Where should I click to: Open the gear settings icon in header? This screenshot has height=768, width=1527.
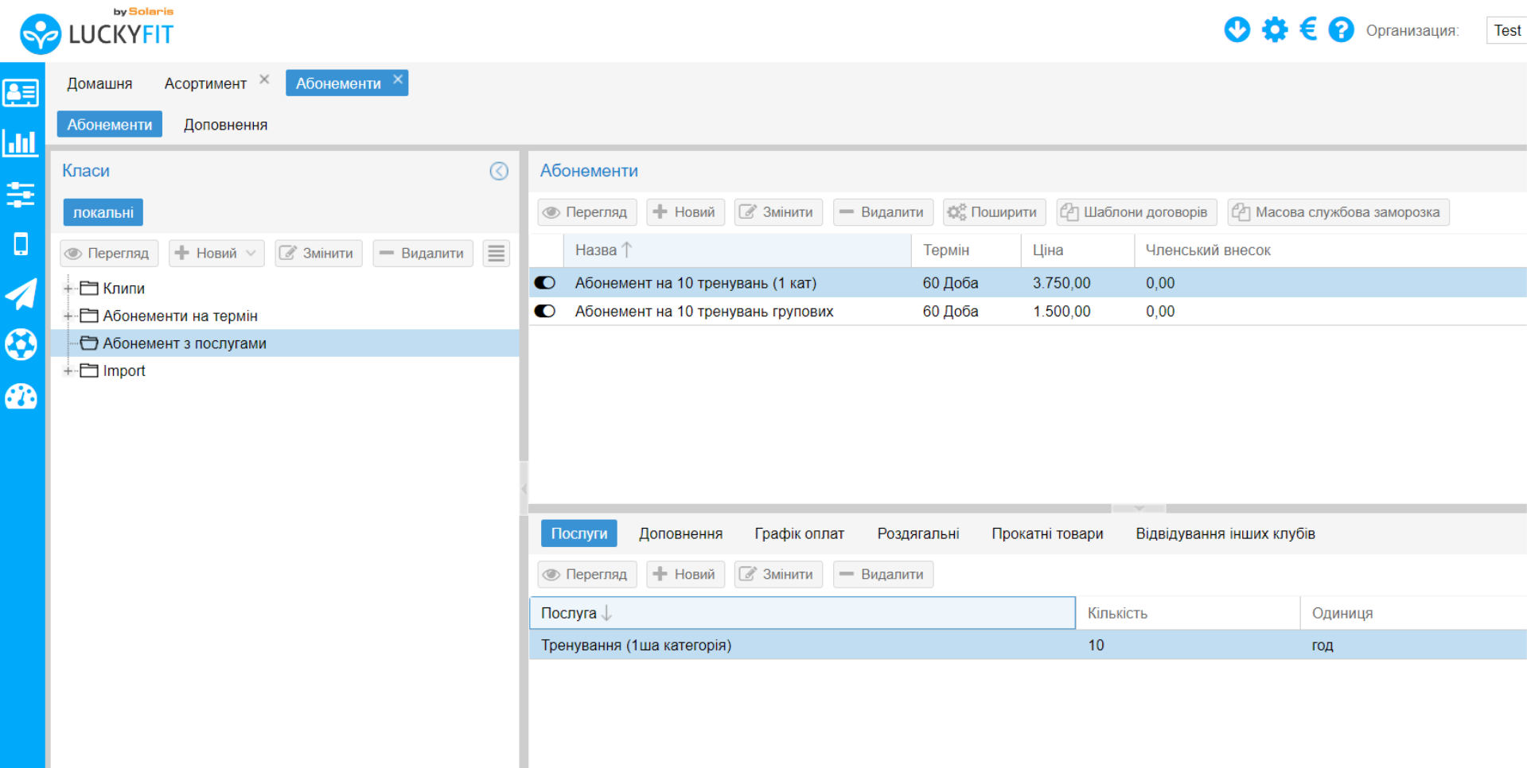point(1275,29)
